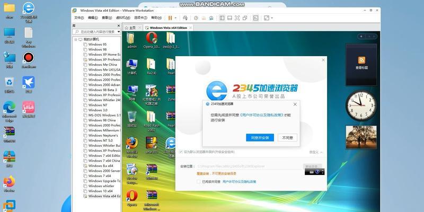The width and height of the screenshot is (424, 212).
Task: Take a snapshot with the clock toolbar icon
Action: click(196, 18)
